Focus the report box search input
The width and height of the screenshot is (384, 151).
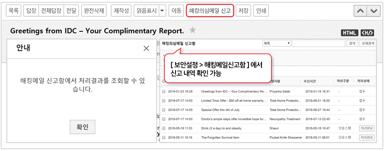[x=319, y=43]
